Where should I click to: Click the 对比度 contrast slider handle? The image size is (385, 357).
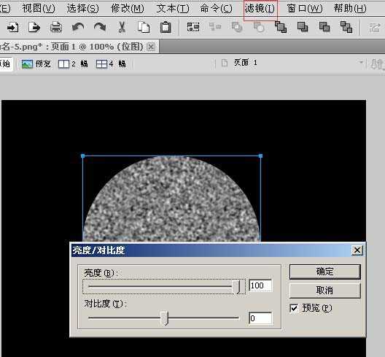coord(164,318)
